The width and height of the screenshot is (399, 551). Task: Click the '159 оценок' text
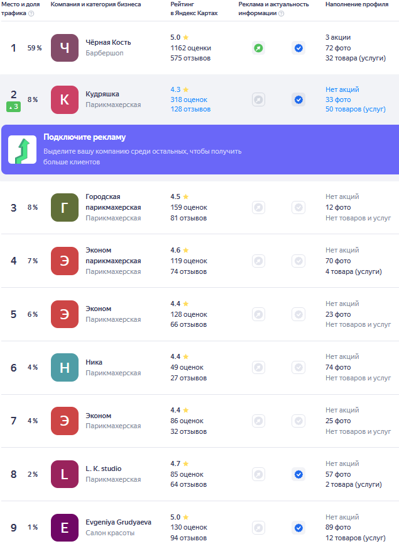(x=189, y=207)
